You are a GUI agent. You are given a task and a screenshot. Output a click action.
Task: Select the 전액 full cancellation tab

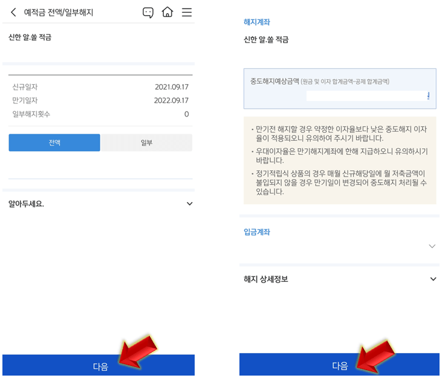[x=54, y=143]
